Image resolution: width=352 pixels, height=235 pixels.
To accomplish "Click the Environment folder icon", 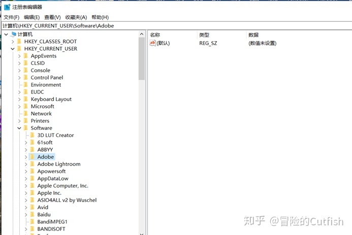I will point(26,85).
